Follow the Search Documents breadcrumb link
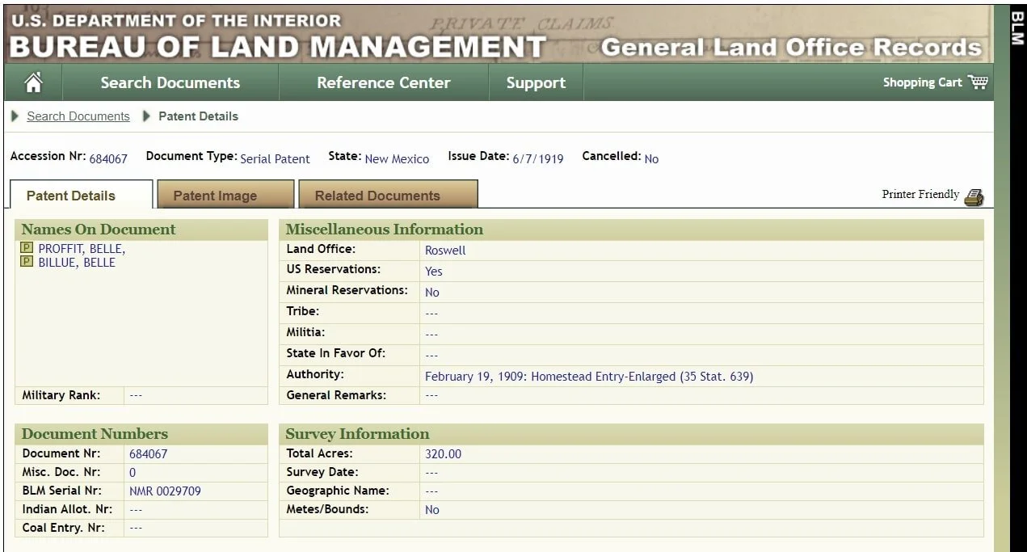 click(78, 116)
